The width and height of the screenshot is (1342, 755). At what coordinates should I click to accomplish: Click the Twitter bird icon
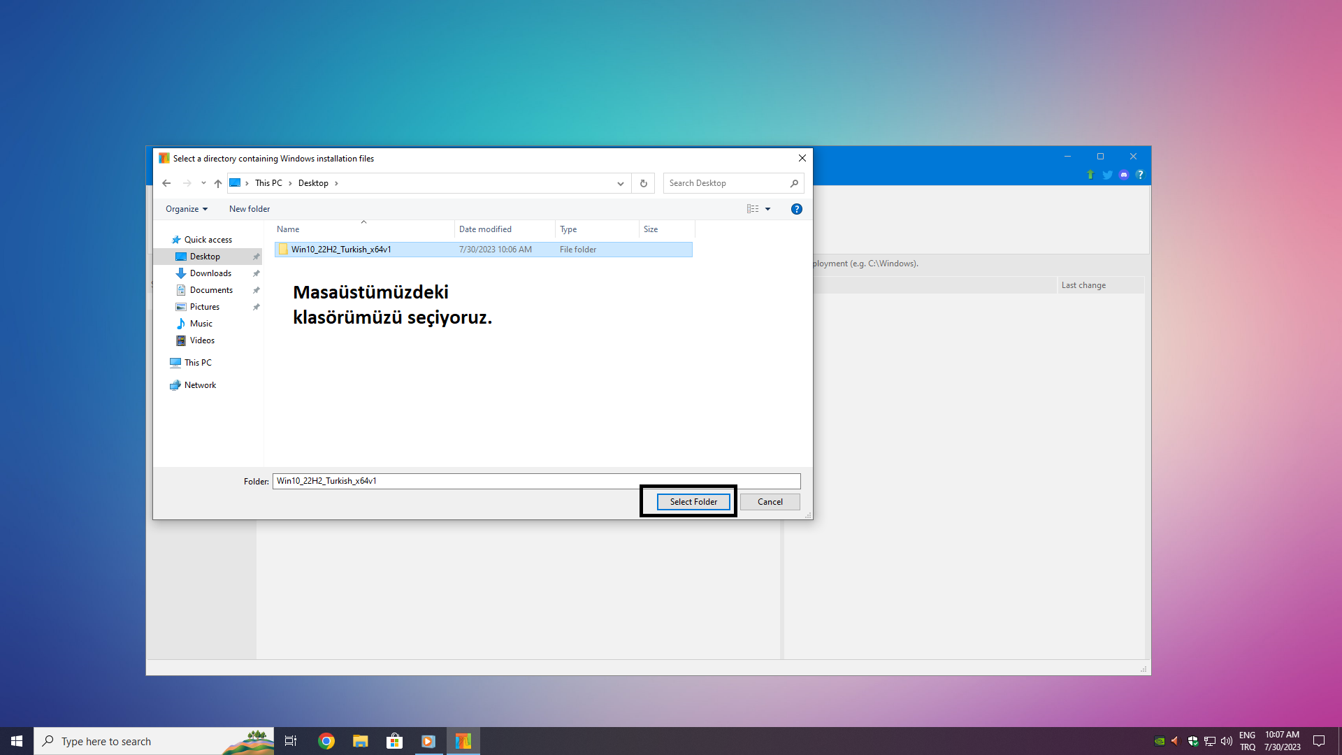[1107, 175]
